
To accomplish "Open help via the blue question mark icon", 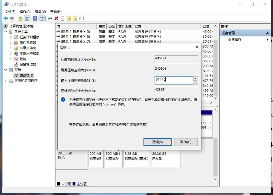I will [35, 18].
